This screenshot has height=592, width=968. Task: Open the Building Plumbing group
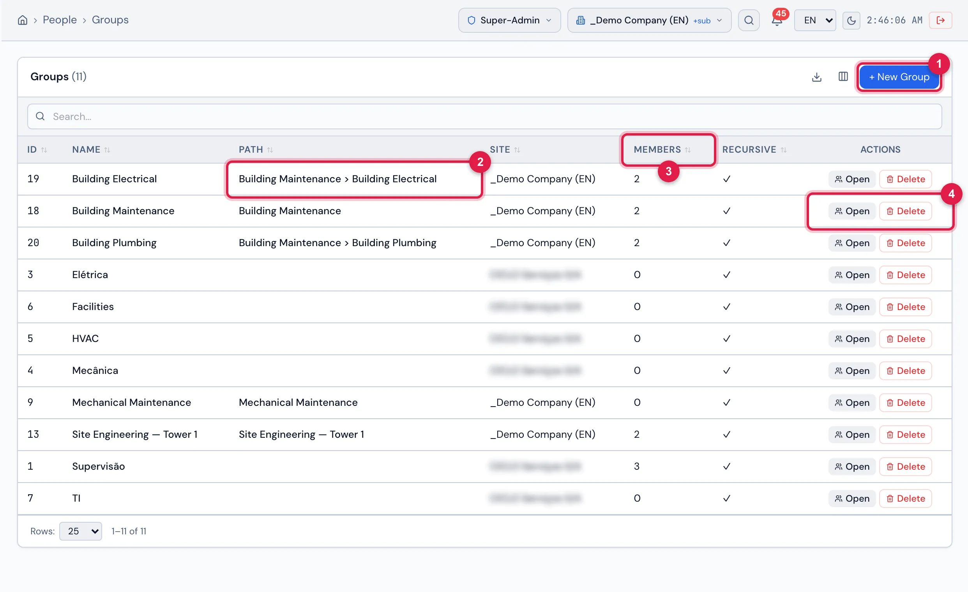coord(852,243)
